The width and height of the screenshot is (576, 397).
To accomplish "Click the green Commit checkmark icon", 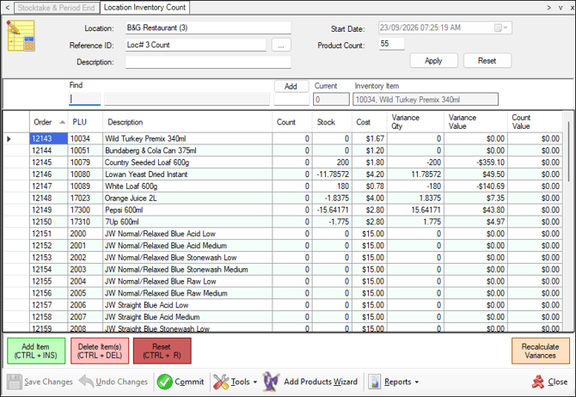I will (164, 382).
